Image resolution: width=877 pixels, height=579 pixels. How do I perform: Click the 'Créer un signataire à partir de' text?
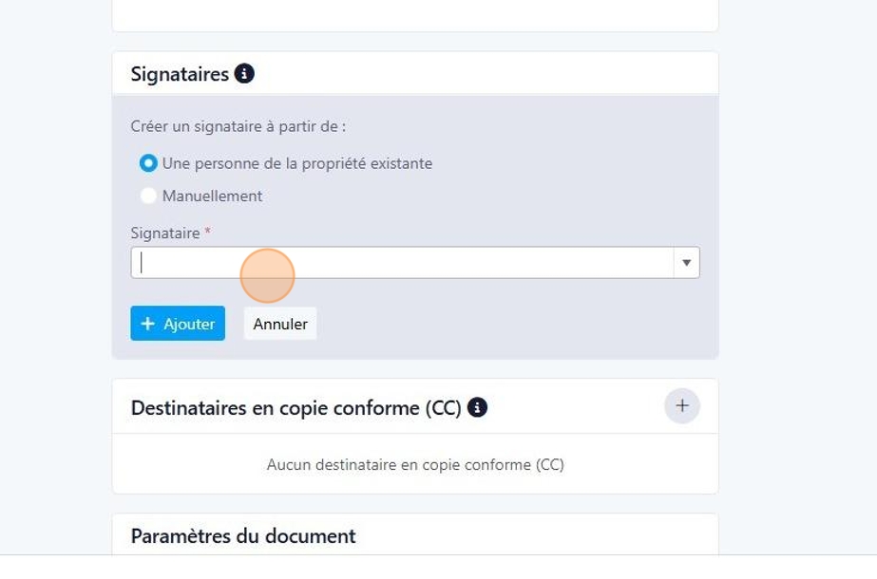tap(238, 126)
